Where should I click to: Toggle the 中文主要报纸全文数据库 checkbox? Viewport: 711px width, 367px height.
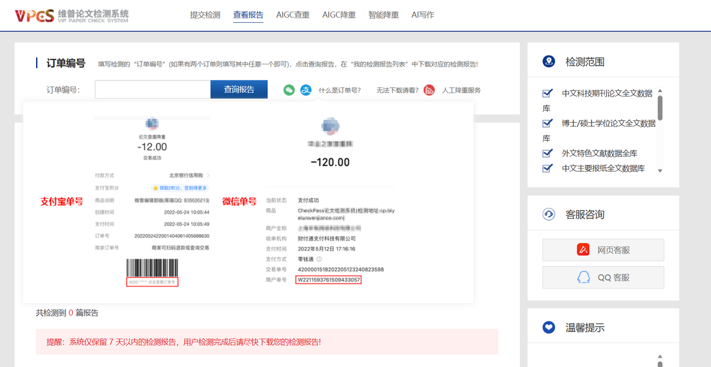(x=548, y=168)
